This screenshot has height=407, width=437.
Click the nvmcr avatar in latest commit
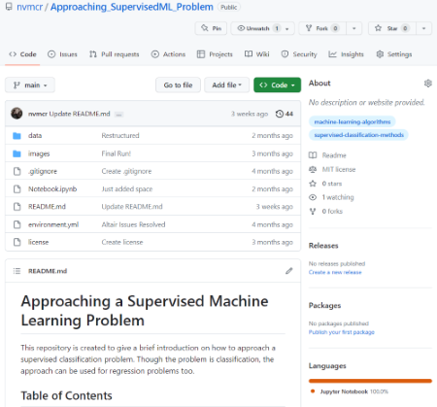point(17,114)
